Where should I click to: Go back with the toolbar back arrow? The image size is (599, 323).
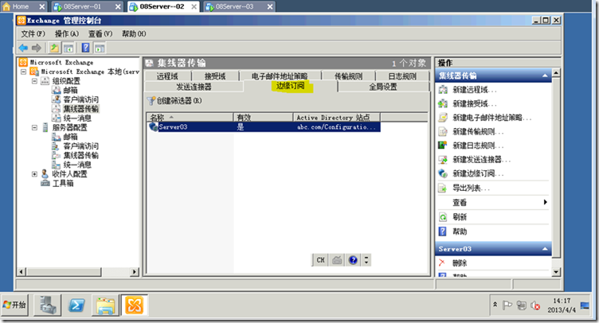[x=23, y=48]
